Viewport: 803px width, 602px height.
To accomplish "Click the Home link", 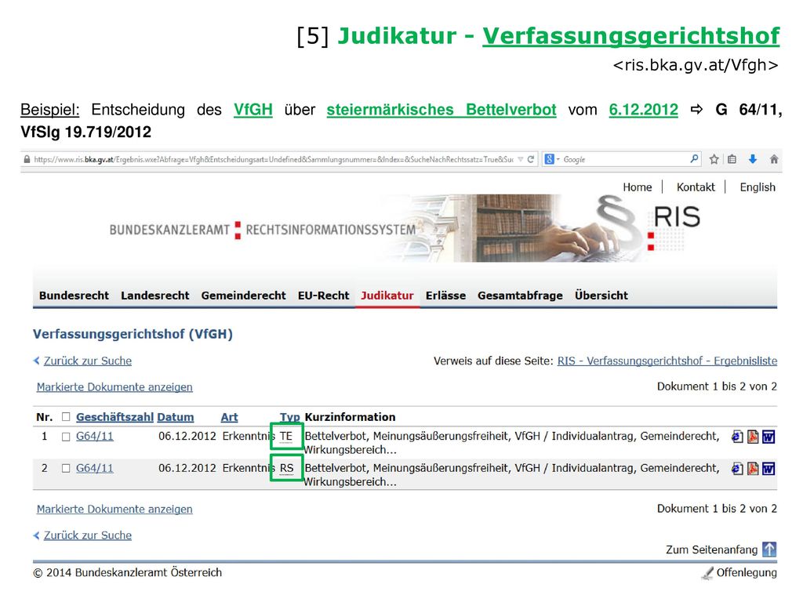I will tap(637, 187).
